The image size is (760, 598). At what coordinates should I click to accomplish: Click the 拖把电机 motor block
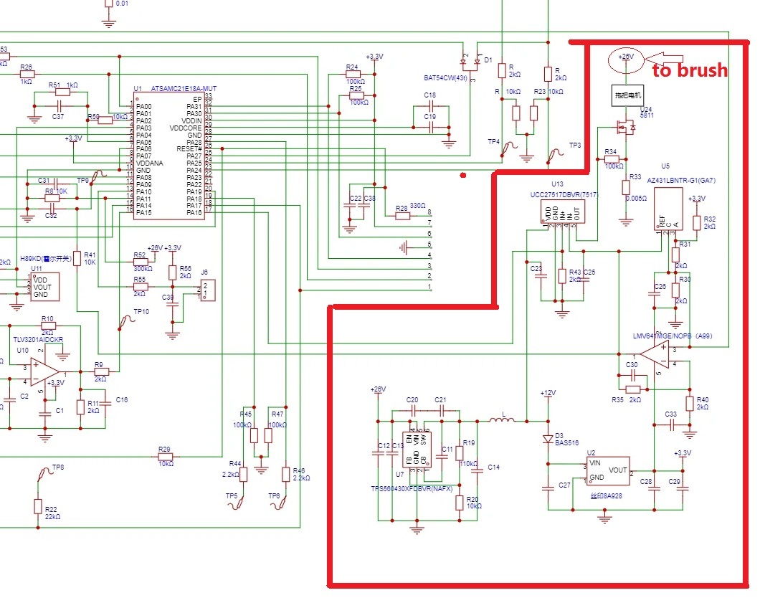point(627,95)
